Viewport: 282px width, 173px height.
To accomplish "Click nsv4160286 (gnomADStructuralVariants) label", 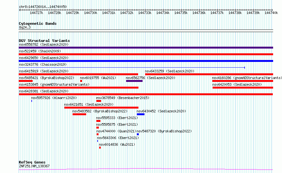I will 247,78.
